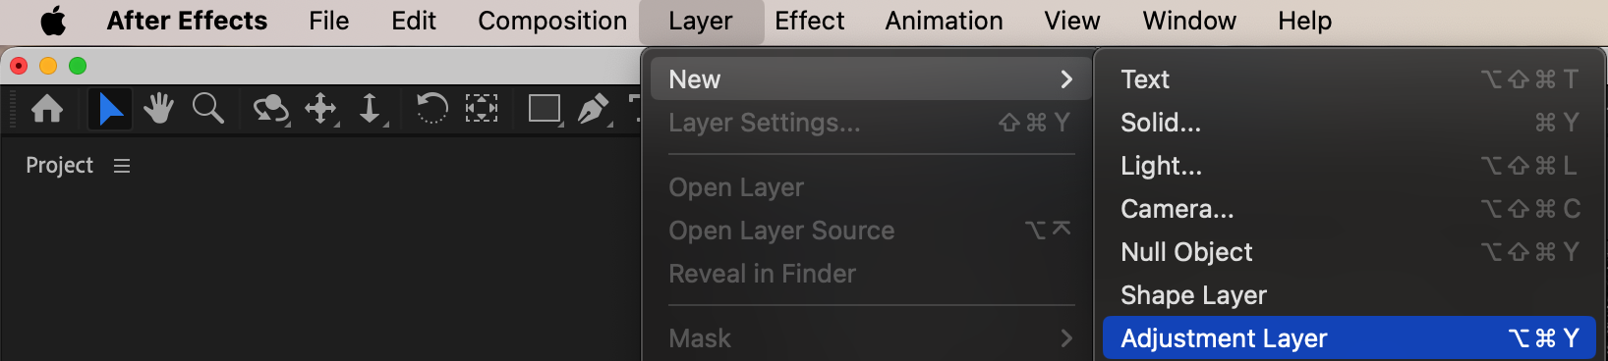Select the Hand tool
1608x361 pixels.
pyautogui.click(x=158, y=108)
